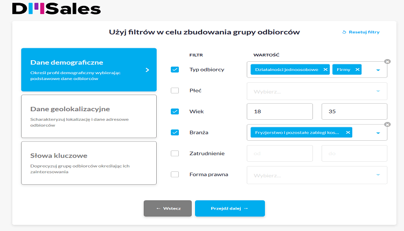This screenshot has height=231, width=404.
Task: Click the arrow on Dane demograficzne card
Action: pos(147,70)
